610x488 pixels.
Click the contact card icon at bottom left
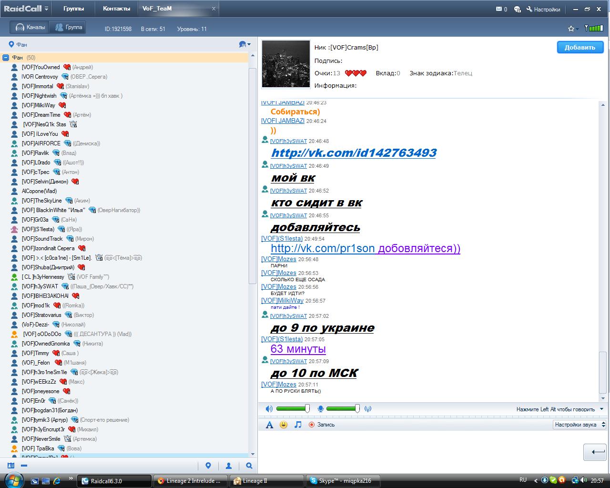11,466
